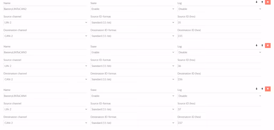Open State dropdown for BatteryLINToCAN4
274x130 pixels.
pos(132,96)
